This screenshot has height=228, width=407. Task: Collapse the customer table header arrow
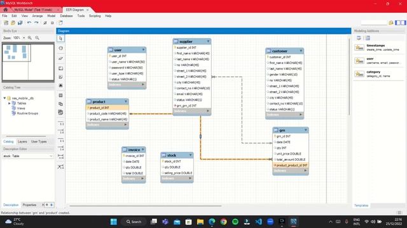pos(301,51)
